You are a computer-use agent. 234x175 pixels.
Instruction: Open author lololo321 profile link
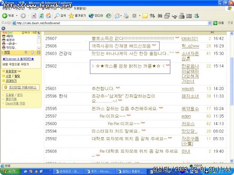coord(190,39)
